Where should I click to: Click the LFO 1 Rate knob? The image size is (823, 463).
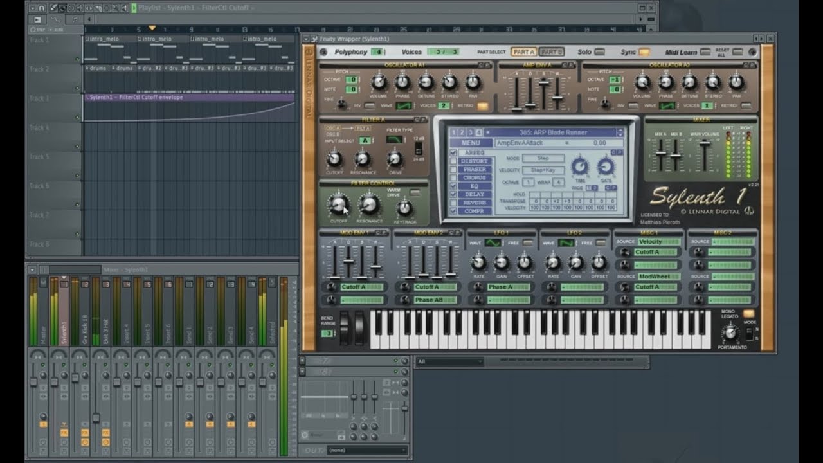tap(478, 262)
